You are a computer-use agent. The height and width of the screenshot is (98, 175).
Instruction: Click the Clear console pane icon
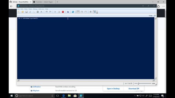[x=41, y=12]
